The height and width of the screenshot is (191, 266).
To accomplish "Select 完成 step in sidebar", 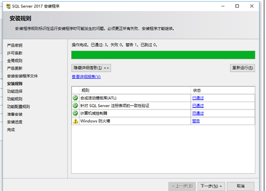I will point(11,129).
